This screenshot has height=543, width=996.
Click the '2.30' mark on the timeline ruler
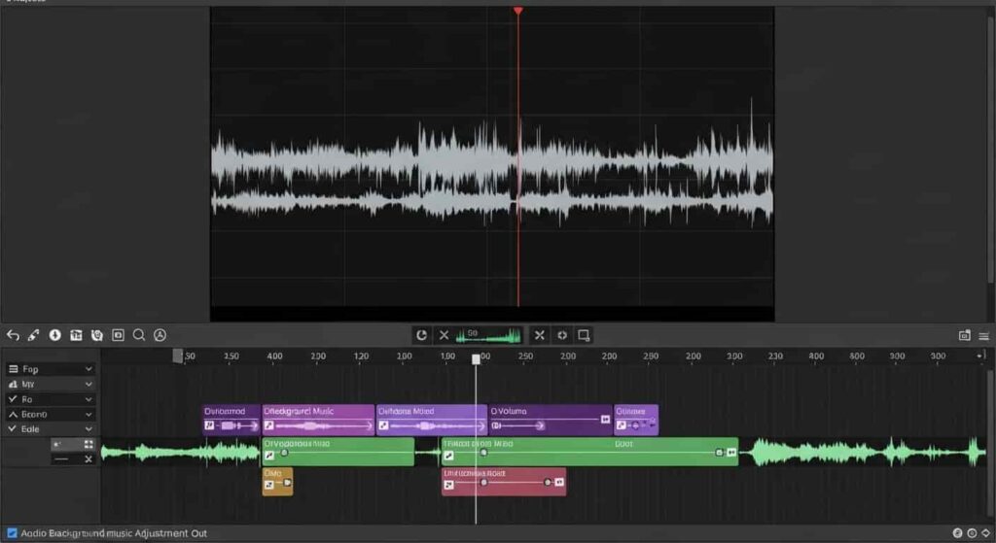775,356
